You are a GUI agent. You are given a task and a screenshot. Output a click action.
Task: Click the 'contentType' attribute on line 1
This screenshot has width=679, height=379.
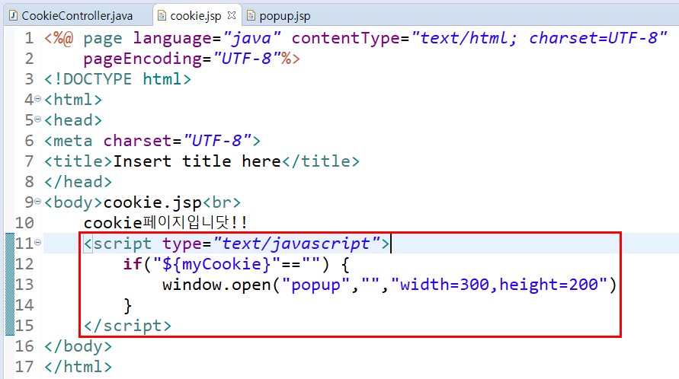click(x=345, y=38)
